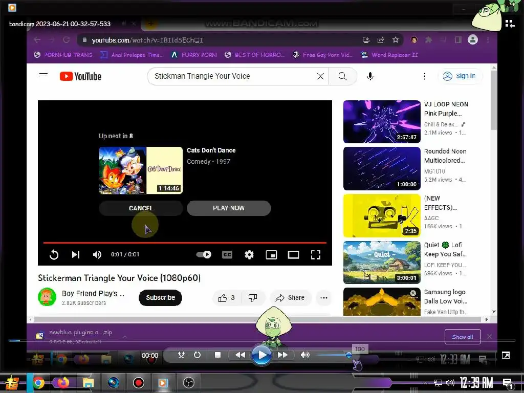The height and width of the screenshot is (393, 524).
Task: Cancel the upcoming autoplay video
Action: (141, 208)
